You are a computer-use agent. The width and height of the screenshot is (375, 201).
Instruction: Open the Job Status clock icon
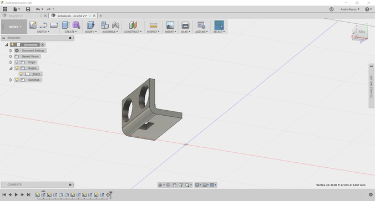coord(332,9)
